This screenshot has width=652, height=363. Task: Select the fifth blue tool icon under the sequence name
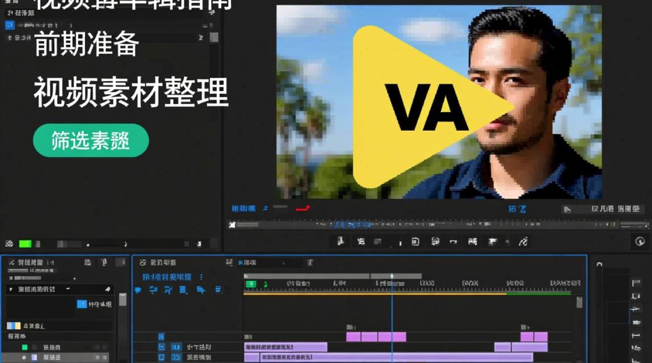tap(201, 290)
